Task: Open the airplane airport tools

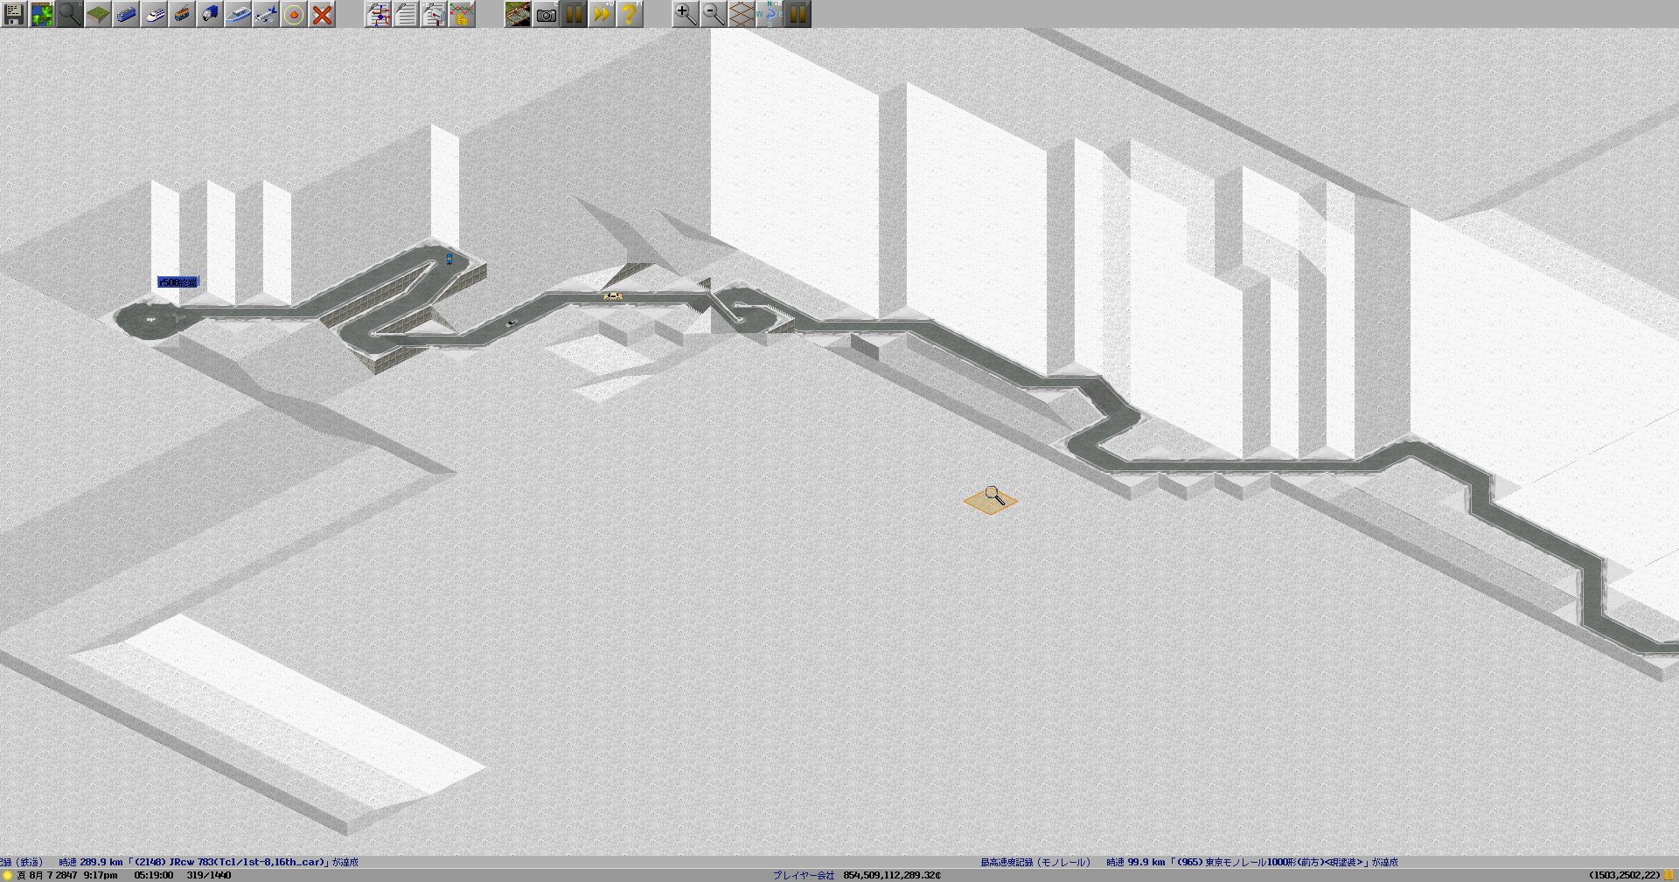Action: click(266, 14)
